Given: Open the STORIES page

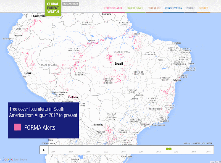Looking at the screenshot, I should 204,8.
